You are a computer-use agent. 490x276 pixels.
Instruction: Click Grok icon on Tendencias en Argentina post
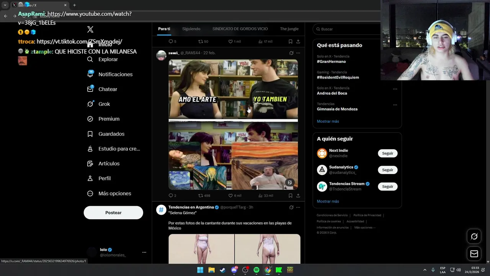point(291,207)
